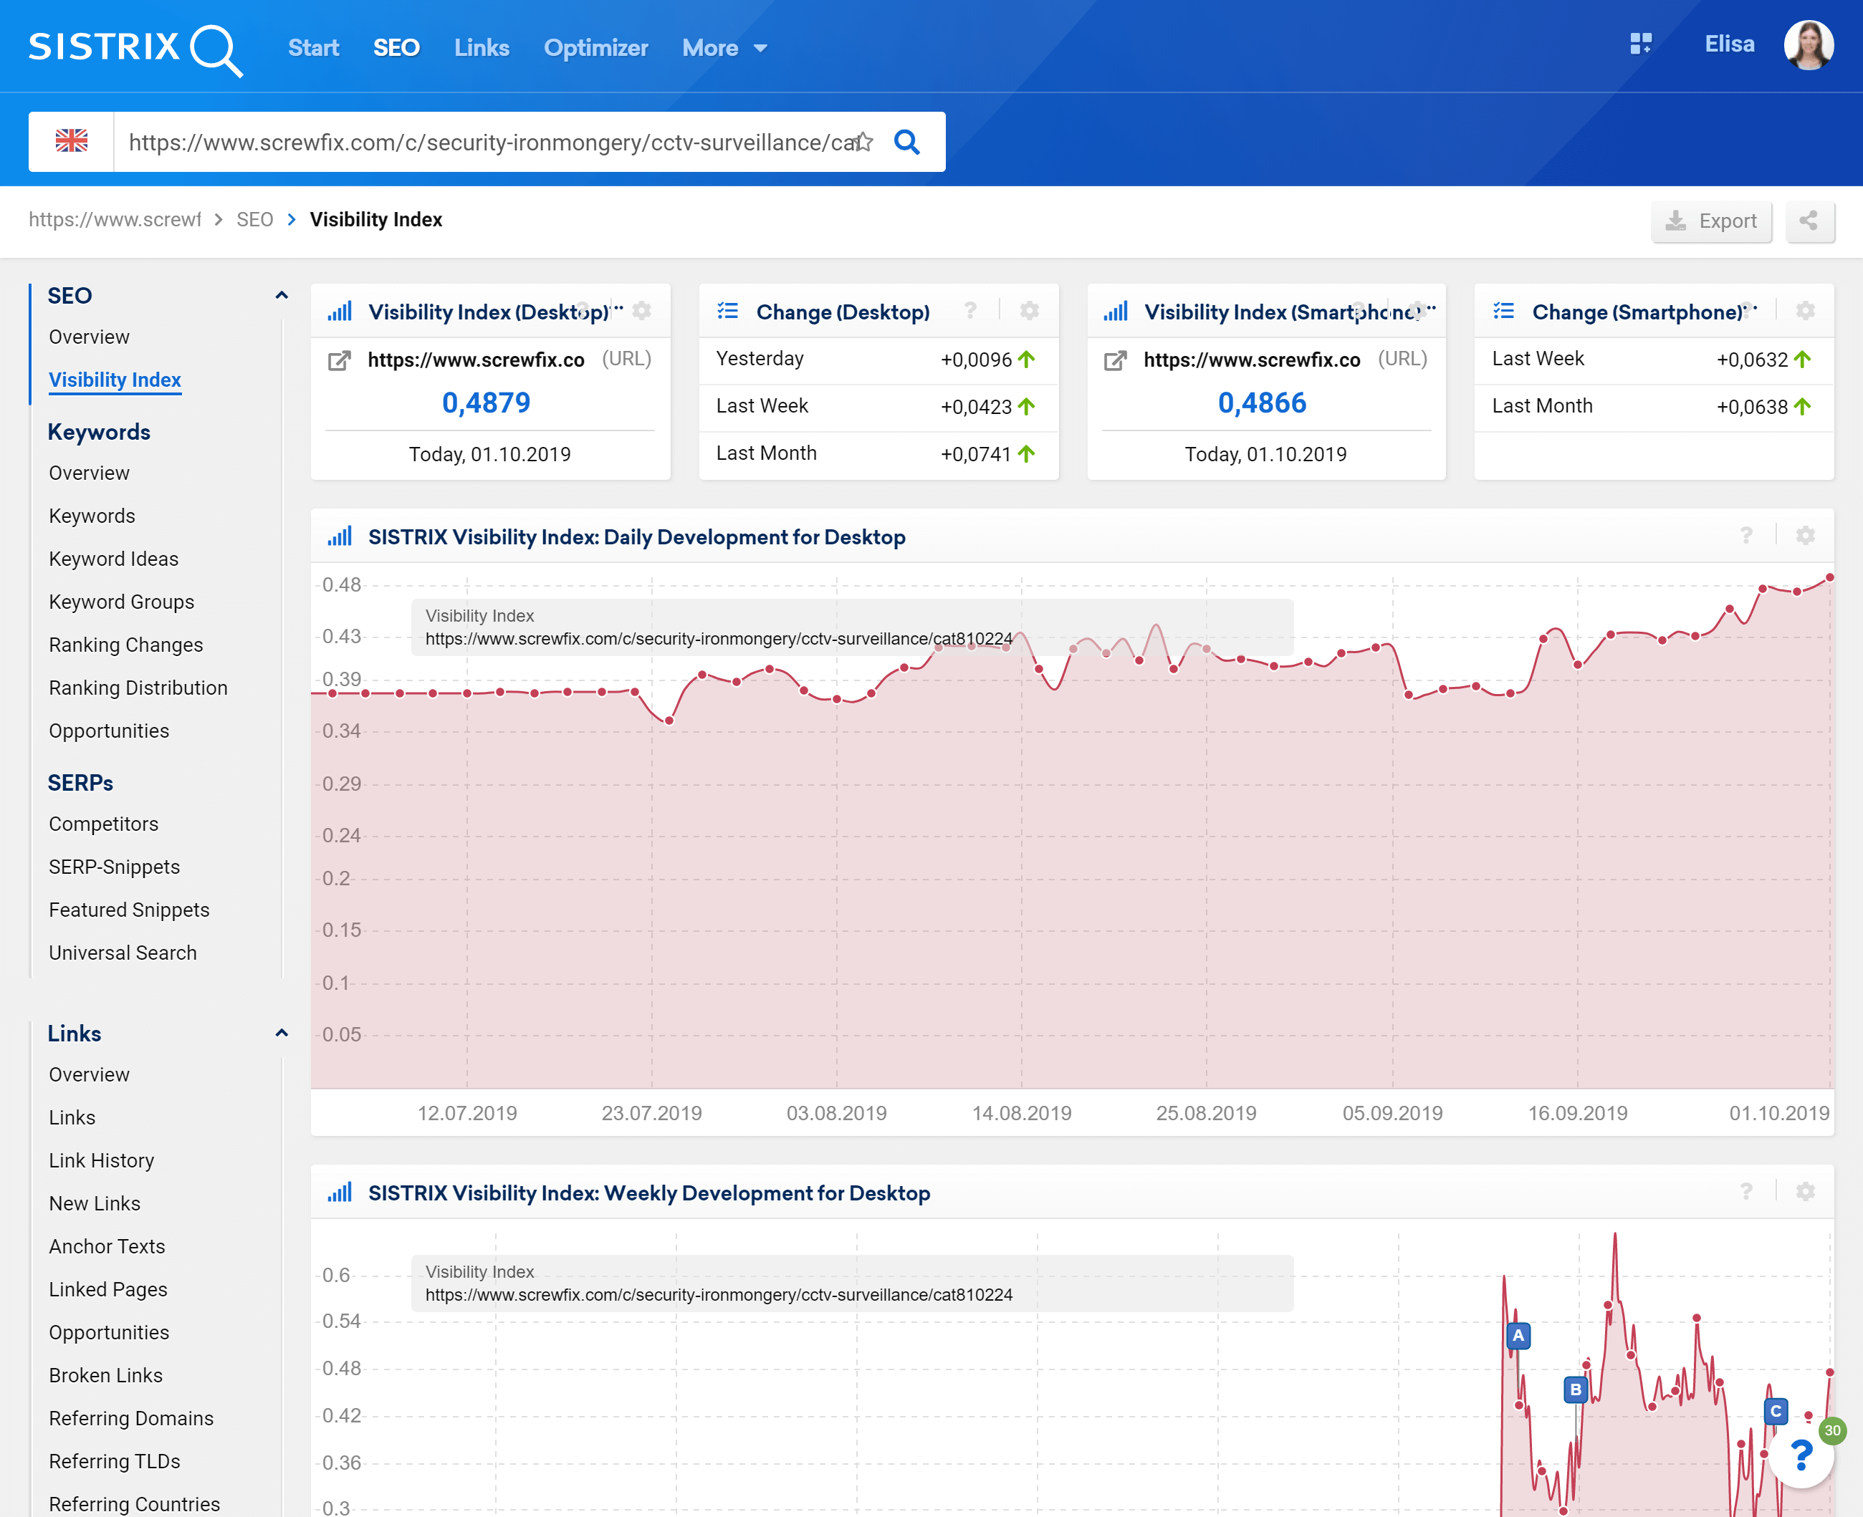
Task: Click event pin A in weekly chart
Action: pos(1518,1335)
